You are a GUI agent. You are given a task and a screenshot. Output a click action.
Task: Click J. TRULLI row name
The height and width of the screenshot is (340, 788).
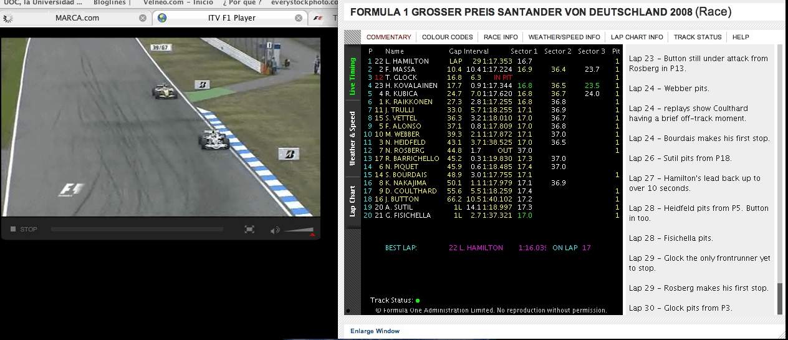click(402, 110)
